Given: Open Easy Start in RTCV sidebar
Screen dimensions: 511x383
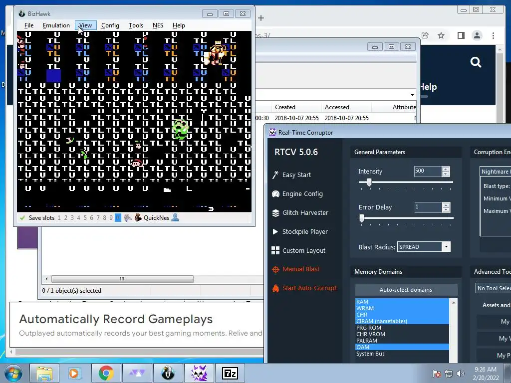Looking at the screenshot, I should click(x=296, y=175).
